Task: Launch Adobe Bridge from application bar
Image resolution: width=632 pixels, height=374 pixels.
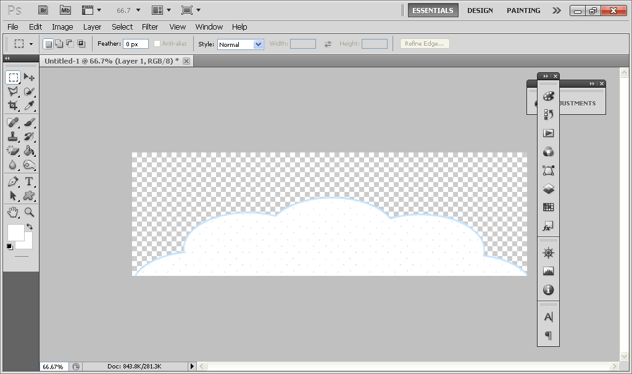Action: (43, 10)
